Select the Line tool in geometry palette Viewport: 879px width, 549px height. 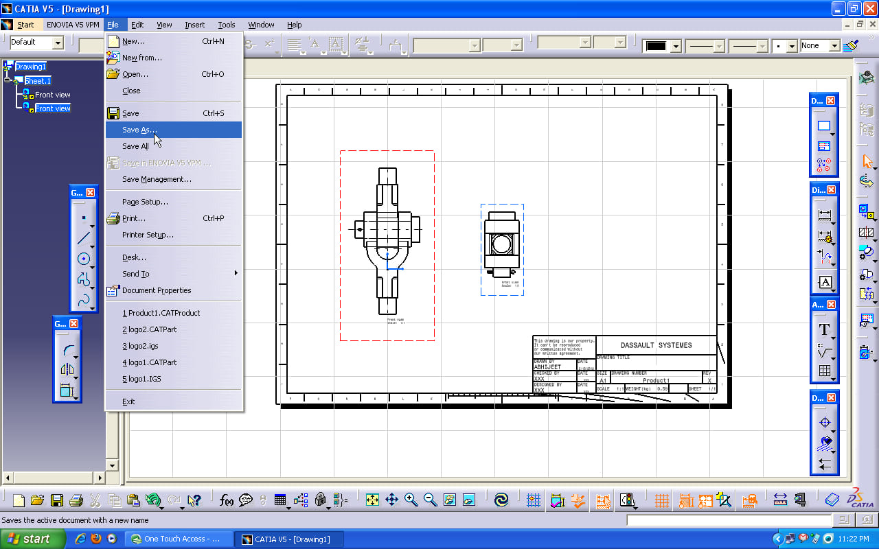(x=84, y=238)
